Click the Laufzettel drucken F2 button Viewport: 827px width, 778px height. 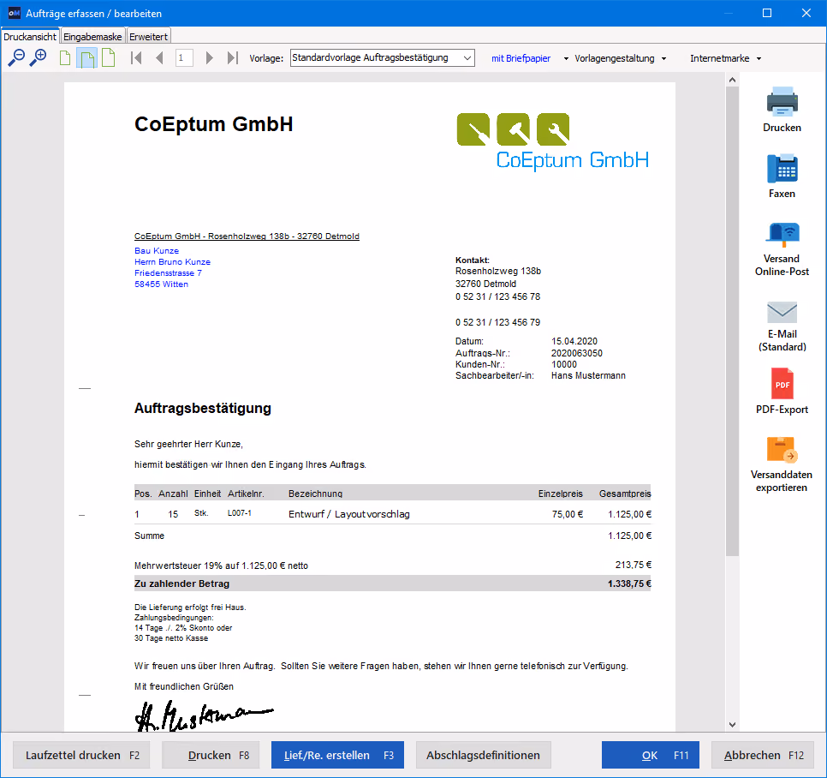point(81,755)
